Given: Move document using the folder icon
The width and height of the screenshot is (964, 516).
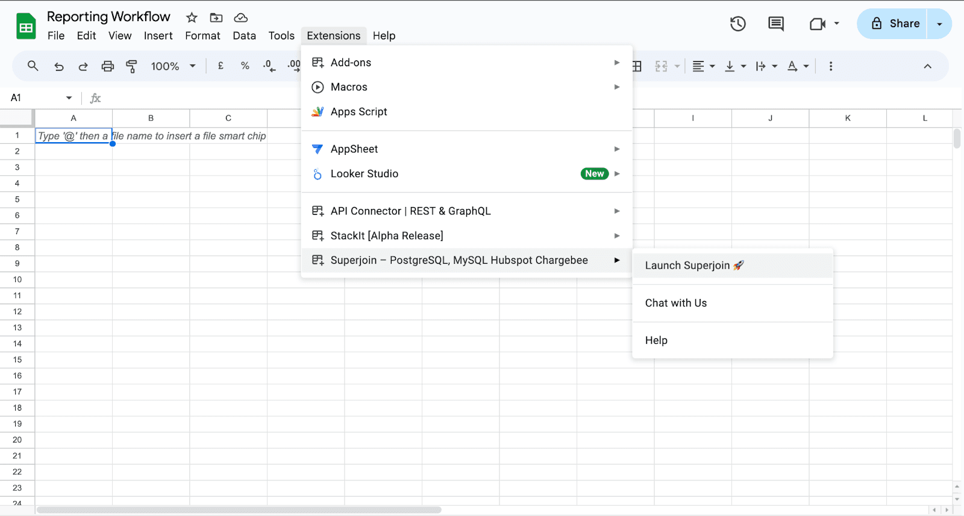Looking at the screenshot, I should (216, 18).
